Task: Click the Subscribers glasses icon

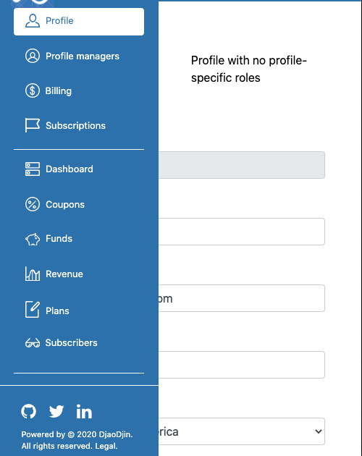Action: click(x=33, y=343)
